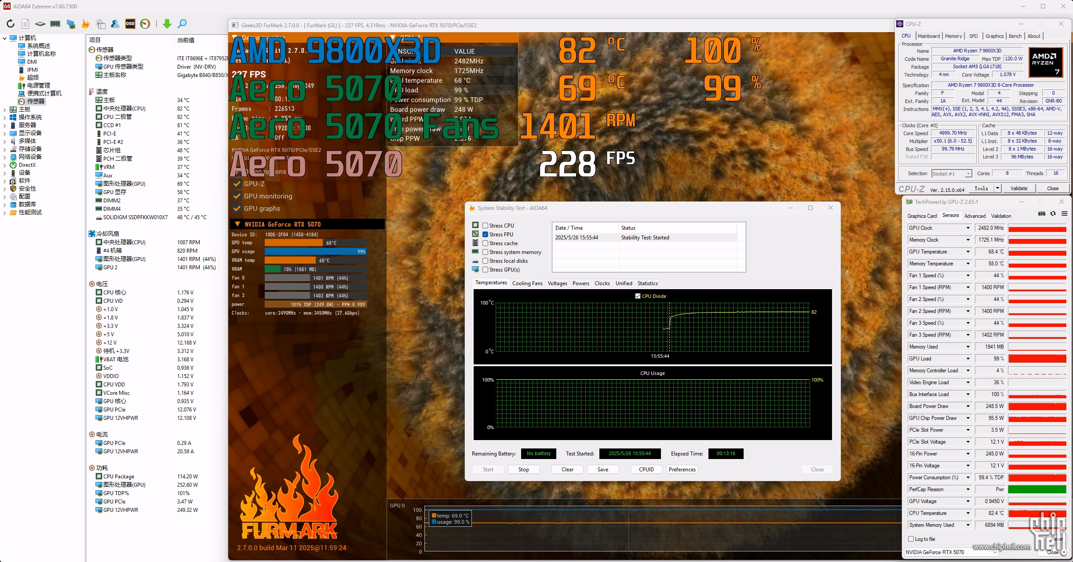Select 电源管理 in the AIDA64 tree
This screenshot has width=1073, height=562.
(34, 85)
